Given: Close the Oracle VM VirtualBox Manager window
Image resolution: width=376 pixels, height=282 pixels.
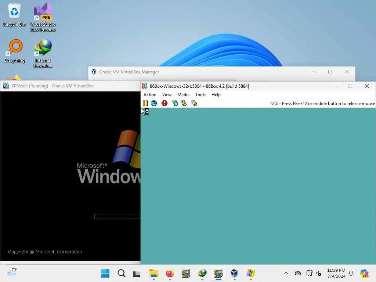Looking at the screenshot, I should pyautogui.click(x=347, y=72).
